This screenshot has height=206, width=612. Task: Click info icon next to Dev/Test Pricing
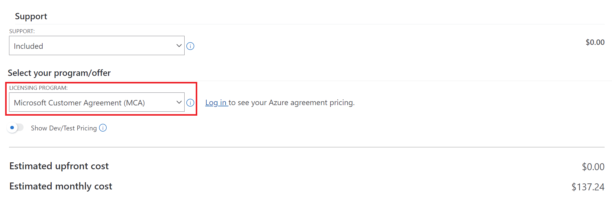(x=103, y=128)
